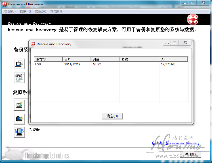Open the 启动简化版 Rescue and Recovery link
The image size is (212, 163).
[175, 143]
